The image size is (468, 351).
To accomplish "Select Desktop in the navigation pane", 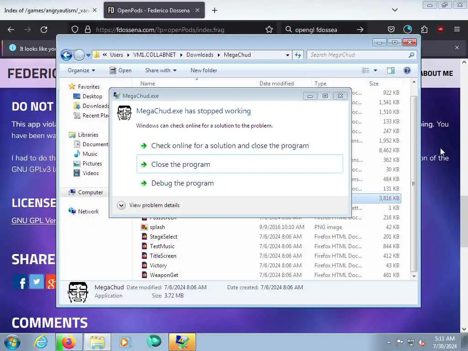I will (92, 96).
